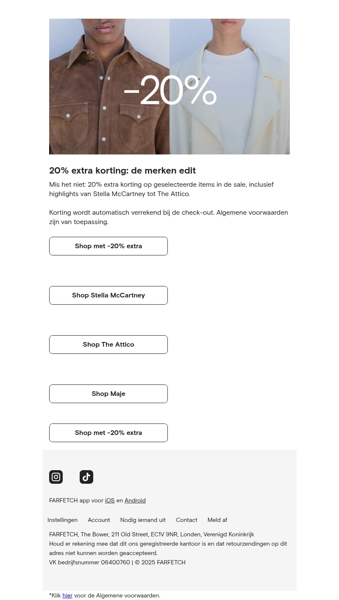Open the TikTok icon link
Screen dimensions: 339x600
tap(86, 477)
